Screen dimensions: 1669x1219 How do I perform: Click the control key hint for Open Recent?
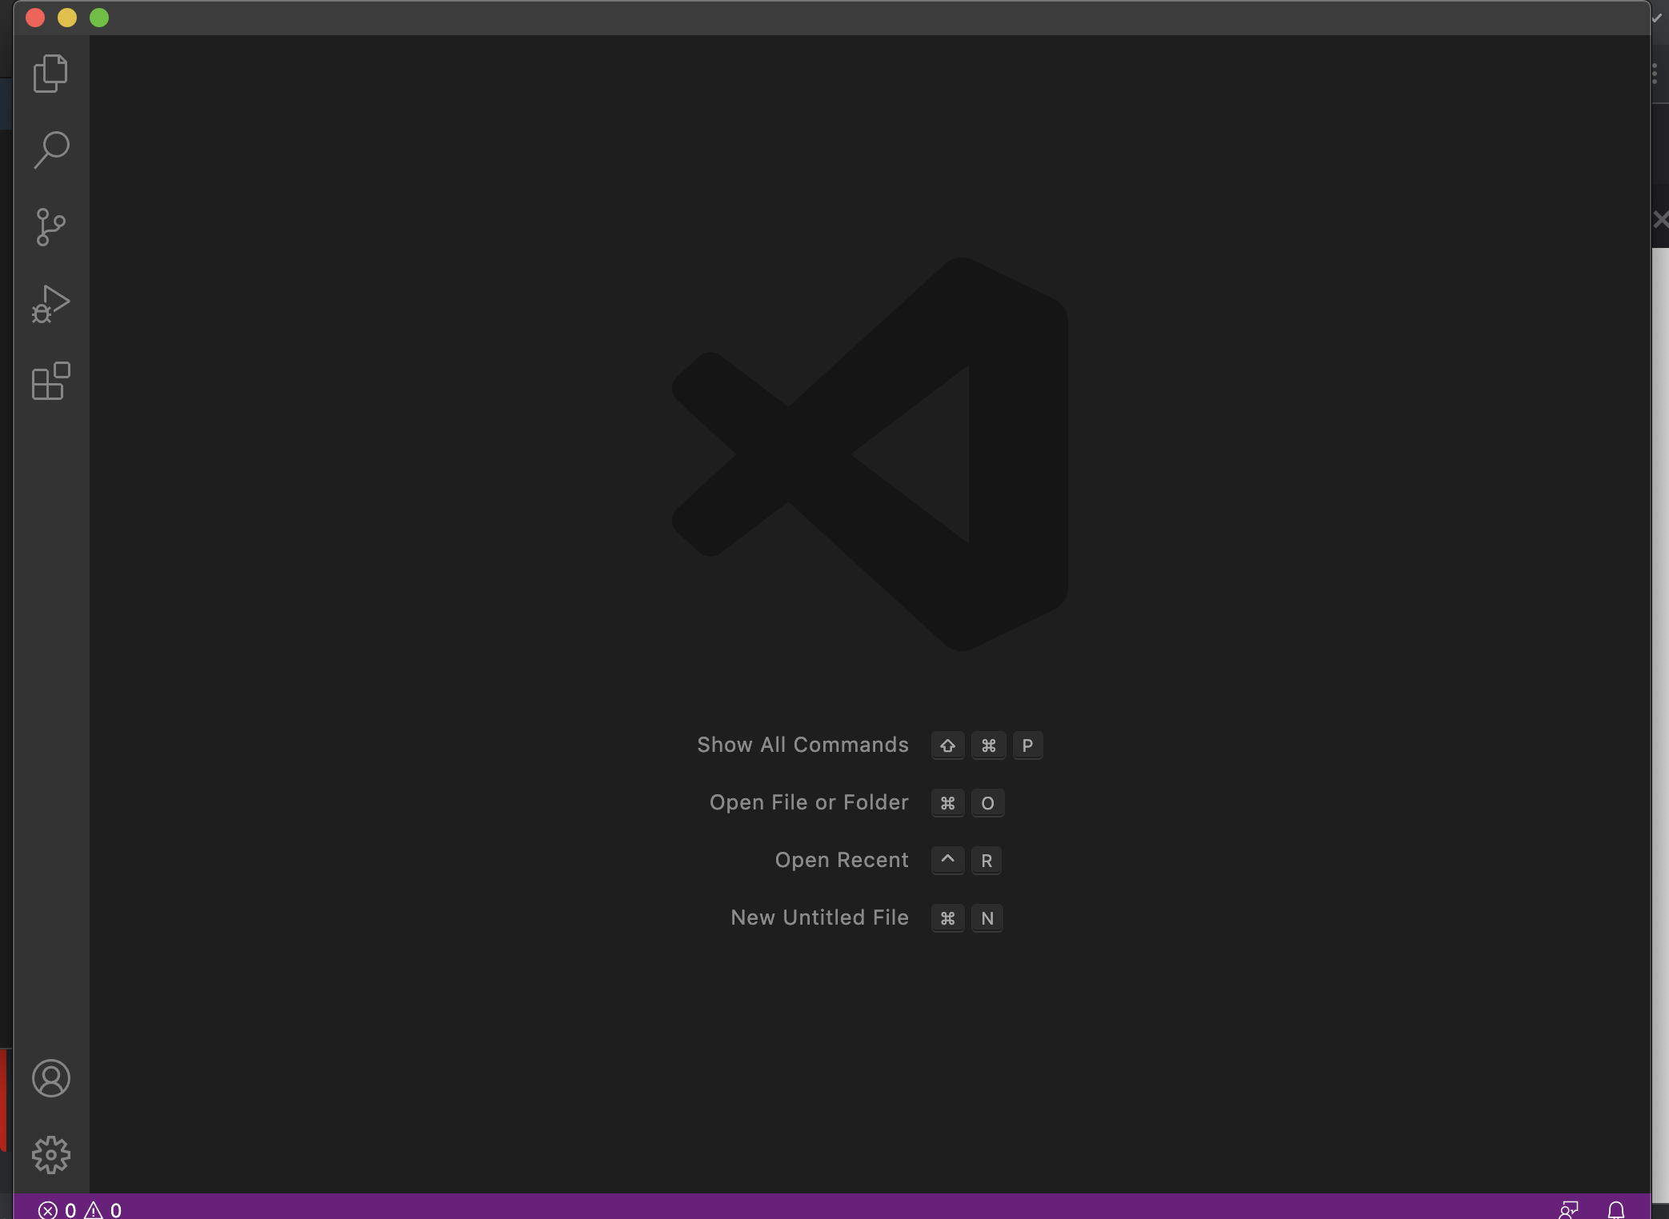(947, 861)
